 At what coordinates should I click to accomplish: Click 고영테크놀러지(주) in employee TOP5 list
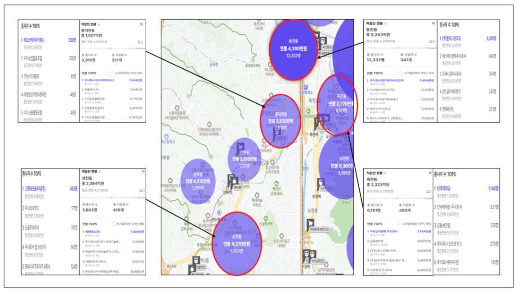pyautogui.click(x=35, y=189)
